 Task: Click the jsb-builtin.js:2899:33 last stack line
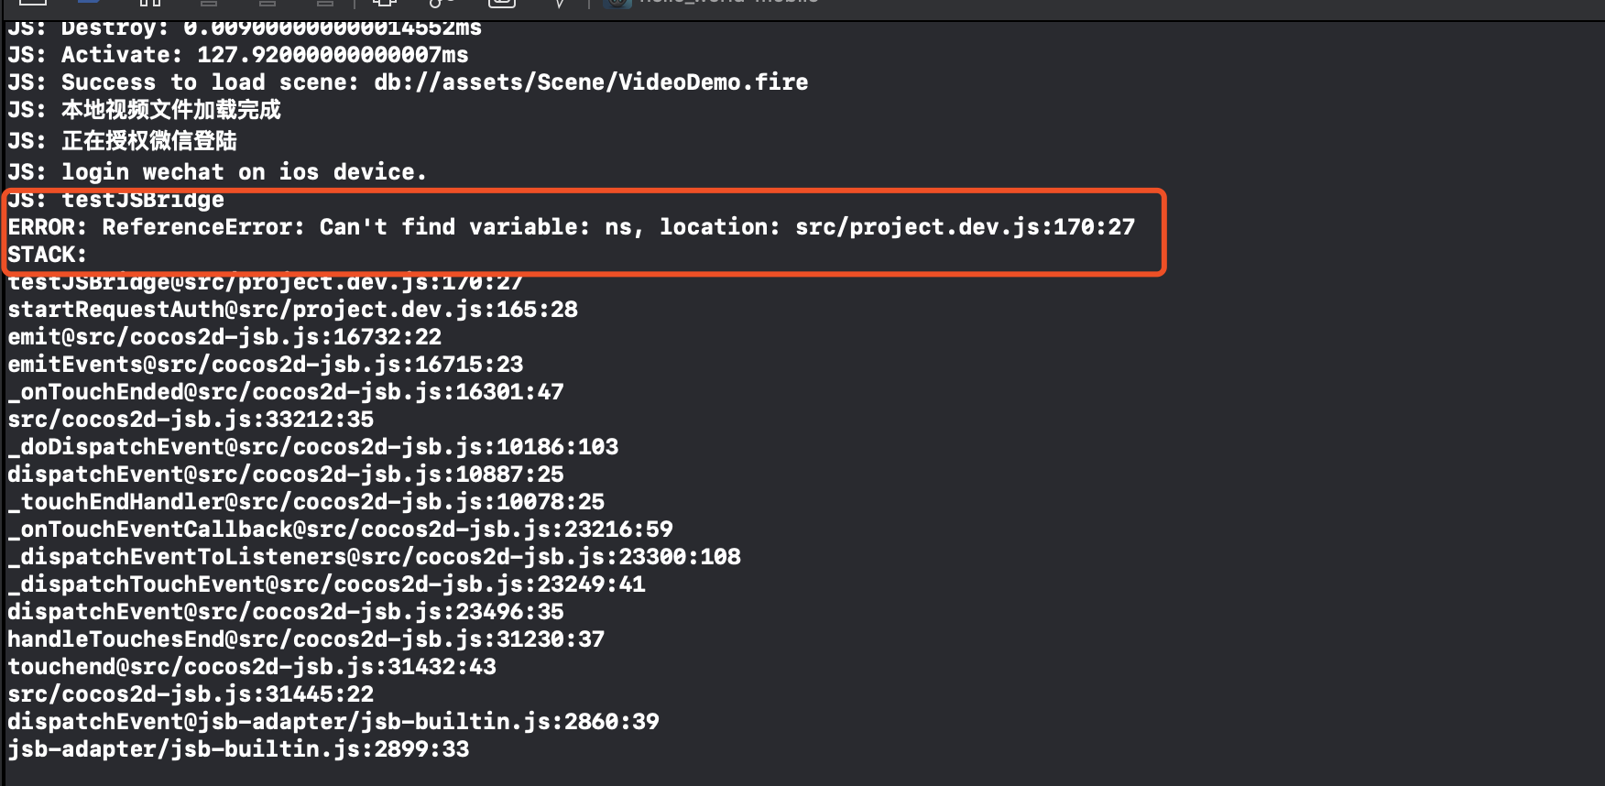pyautogui.click(x=238, y=749)
